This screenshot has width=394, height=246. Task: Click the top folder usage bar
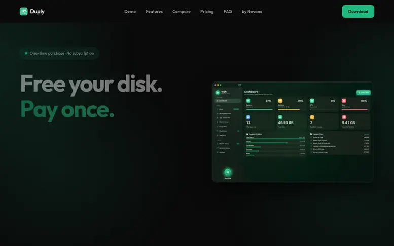click(275, 139)
